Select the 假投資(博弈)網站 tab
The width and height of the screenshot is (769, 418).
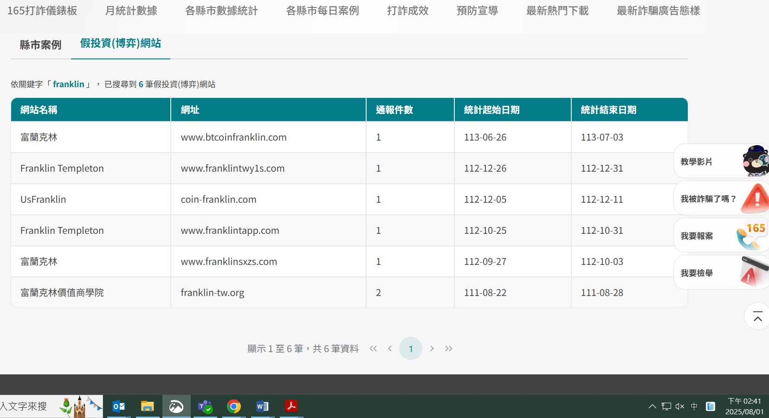[121, 44]
